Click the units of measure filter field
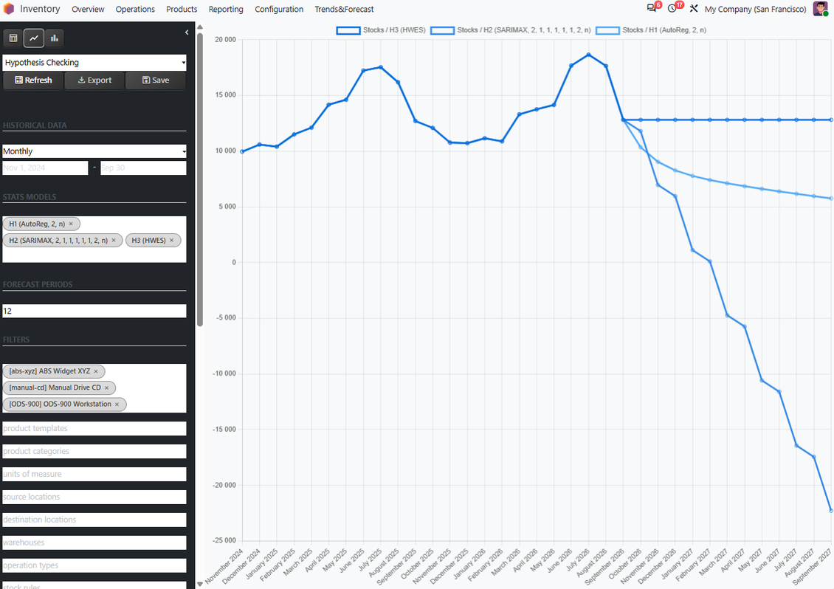834x589 pixels. (x=94, y=474)
